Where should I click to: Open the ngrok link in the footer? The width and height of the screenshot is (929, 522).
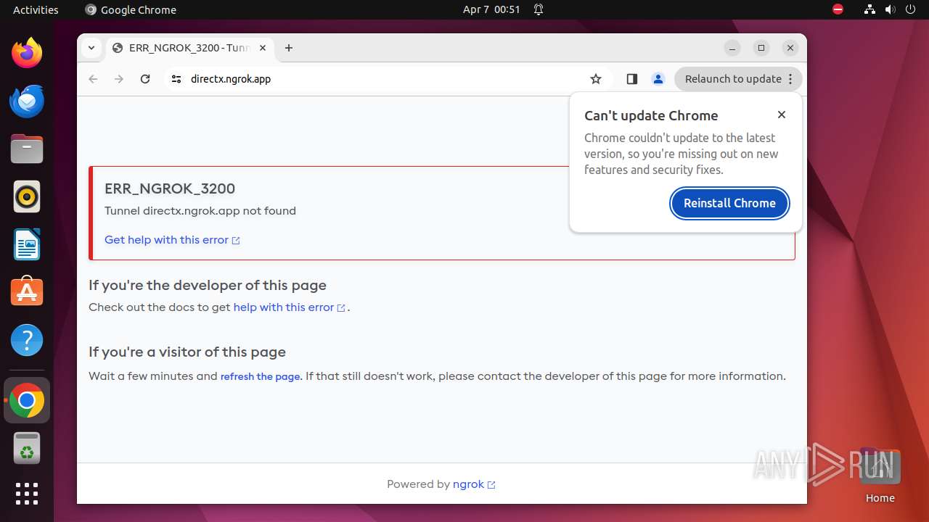pyautogui.click(x=474, y=484)
